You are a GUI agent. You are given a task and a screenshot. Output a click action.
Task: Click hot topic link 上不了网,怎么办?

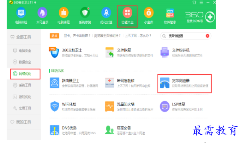pos(138,36)
